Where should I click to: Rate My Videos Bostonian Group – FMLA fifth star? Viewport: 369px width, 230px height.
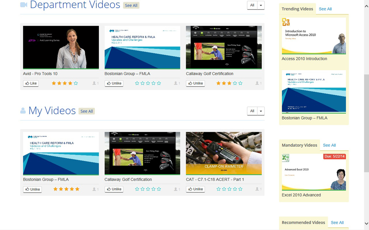[77, 189]
